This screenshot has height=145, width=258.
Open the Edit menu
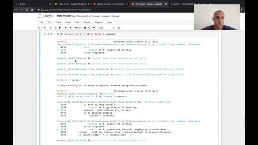pos(50,23)
